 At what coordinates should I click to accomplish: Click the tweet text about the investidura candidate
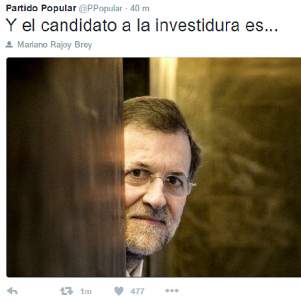[x=142, y=25]
